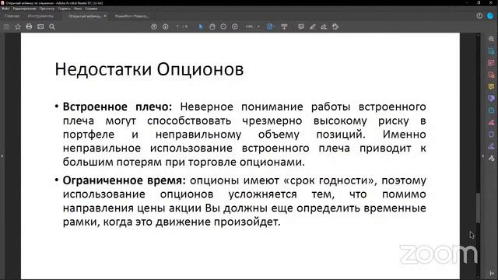
Task: Activate the Selection arrow tool
Action: point(201,26)
